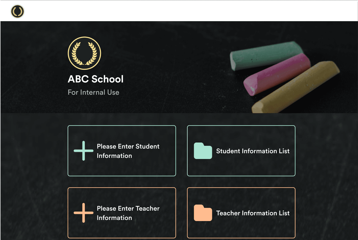The image size is (358, 240).
Task: Click the For Internal Use subtitle
Action: pyautogui.click(x=94, y=92)
